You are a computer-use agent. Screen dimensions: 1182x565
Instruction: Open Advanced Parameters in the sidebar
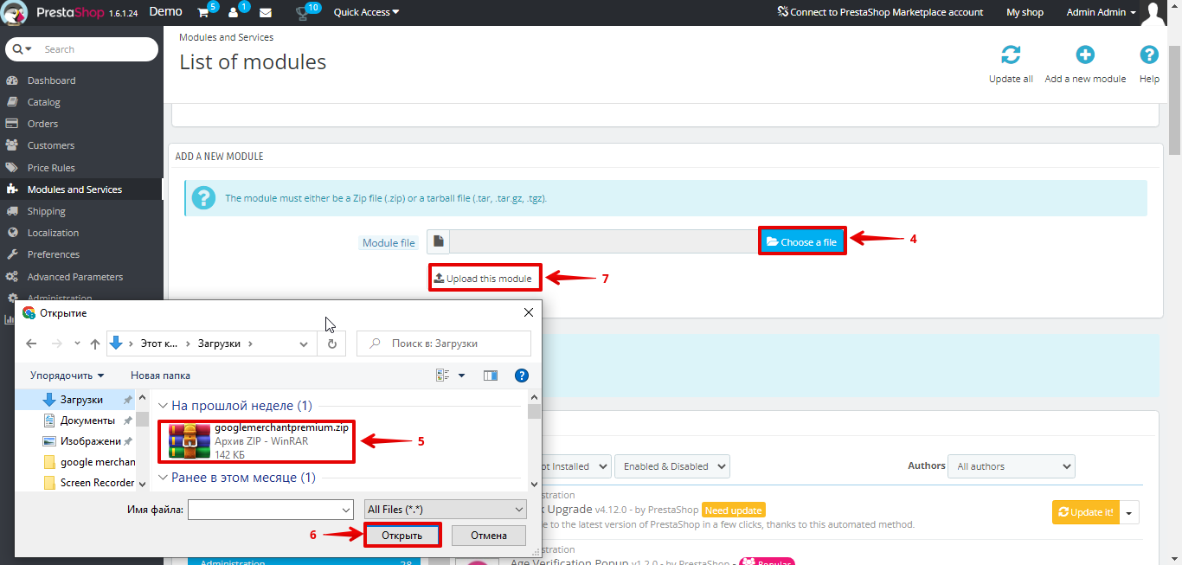(75, 277)
